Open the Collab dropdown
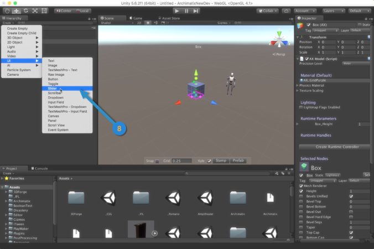Image resolution: width=374 pixels, height=249 pixels. point(268,11)
